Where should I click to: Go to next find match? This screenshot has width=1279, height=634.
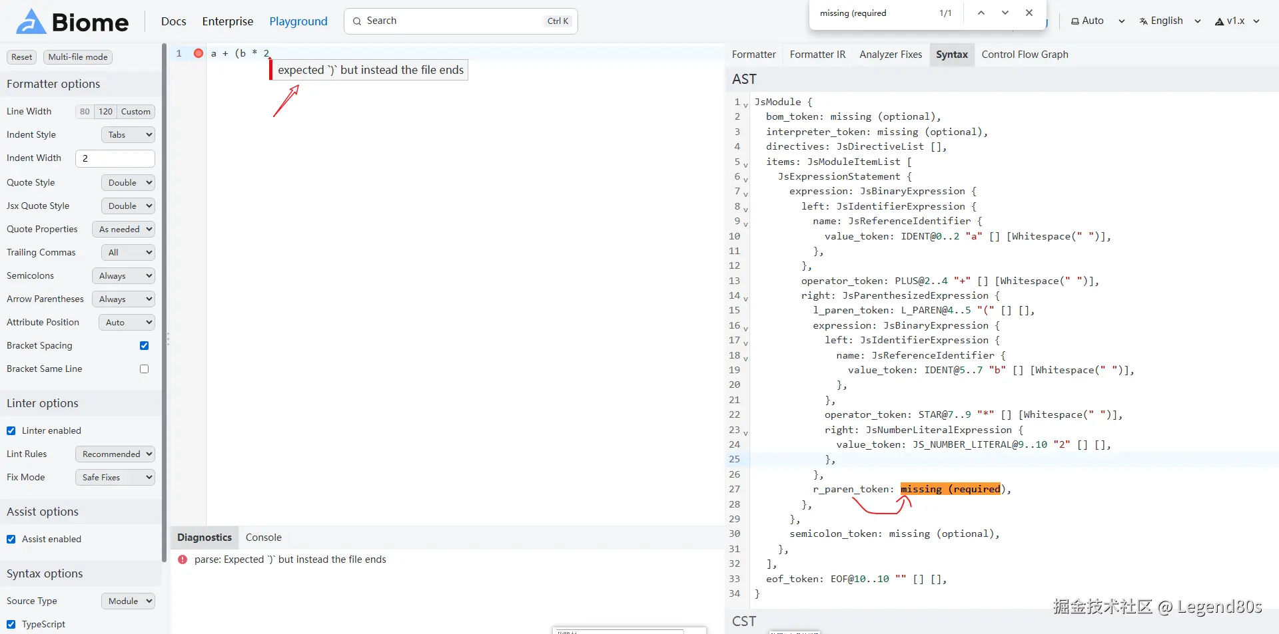pyautogui.click(x=1005, y=13)
